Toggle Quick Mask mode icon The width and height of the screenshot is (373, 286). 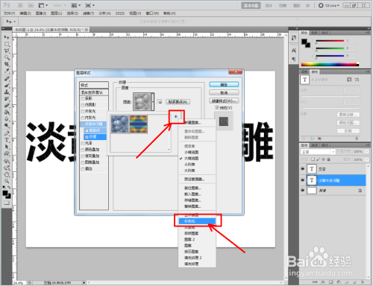[x=7, y=203]
